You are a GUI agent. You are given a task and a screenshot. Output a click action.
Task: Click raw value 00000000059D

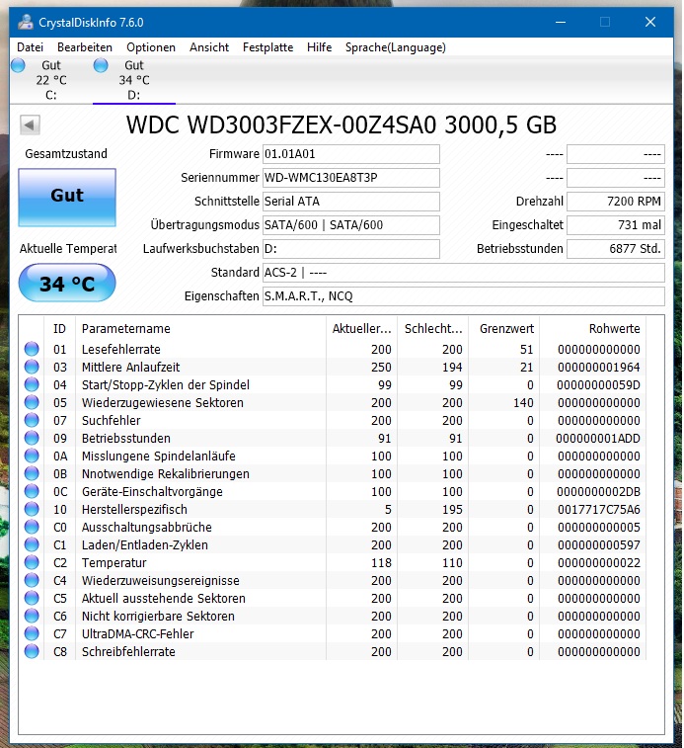click(598, 385)
